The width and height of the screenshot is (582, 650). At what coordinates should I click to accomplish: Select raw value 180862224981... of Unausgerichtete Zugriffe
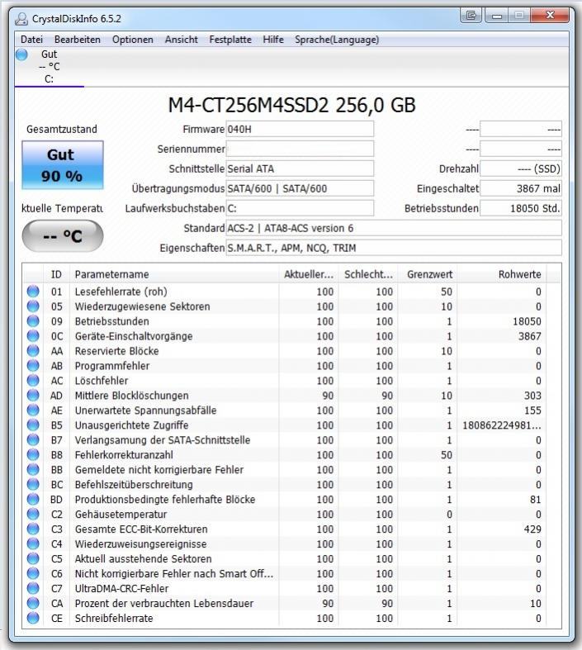502,425
